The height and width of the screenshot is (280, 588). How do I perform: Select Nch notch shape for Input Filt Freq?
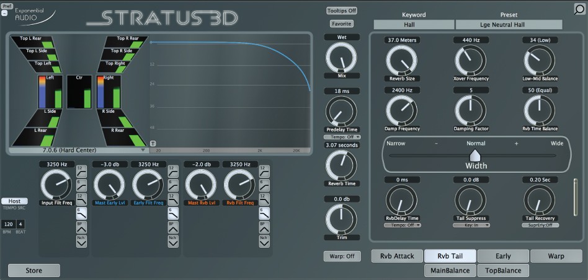pyautogui.click(x=81, y=241)
